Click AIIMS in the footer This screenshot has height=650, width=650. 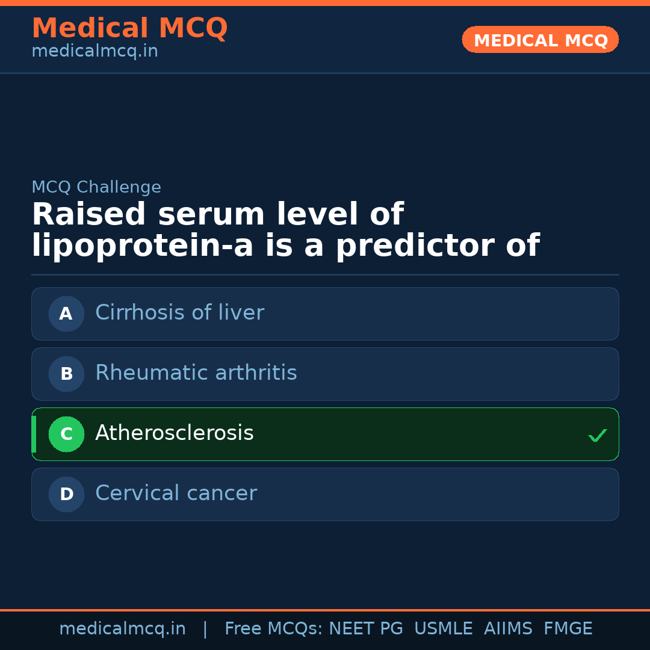(508, 629)
